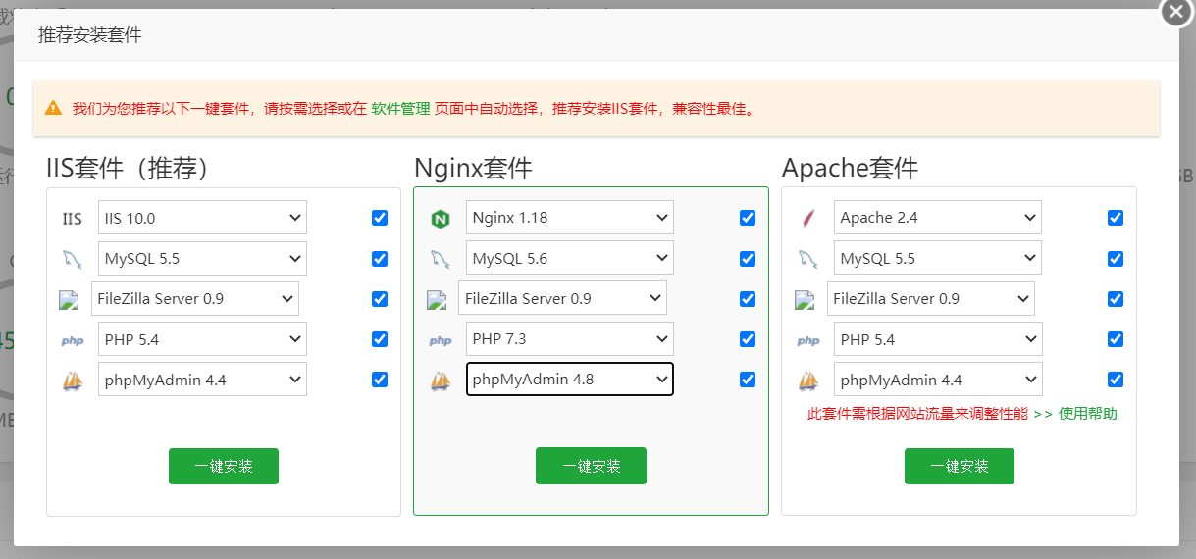Click the FileZilla icon in IIS suite
Image resolution: width=1196 pixels, height=559 pixels.
point(68,299)
